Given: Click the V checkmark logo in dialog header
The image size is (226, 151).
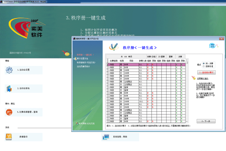Looking at the screenshot, I should (x=114, y=47).
